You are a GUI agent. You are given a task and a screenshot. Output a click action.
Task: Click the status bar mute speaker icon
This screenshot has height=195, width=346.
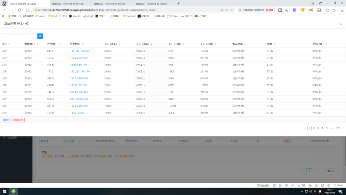pos(328,186)
